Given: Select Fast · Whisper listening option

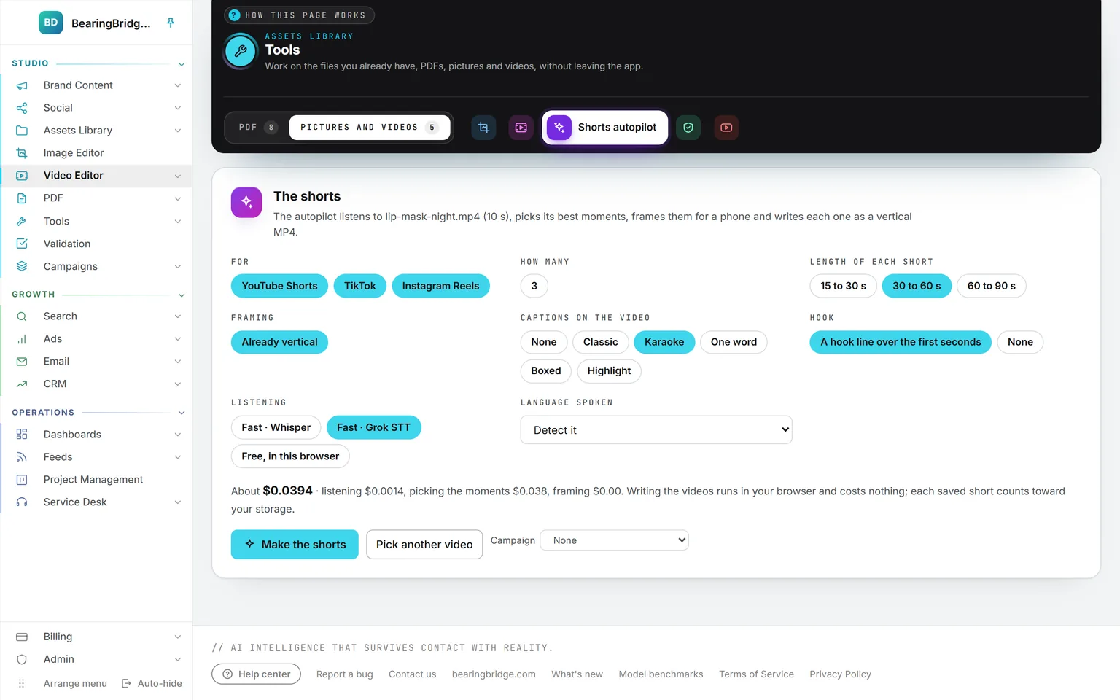Looking at the screenshot, I should point(276,427).
